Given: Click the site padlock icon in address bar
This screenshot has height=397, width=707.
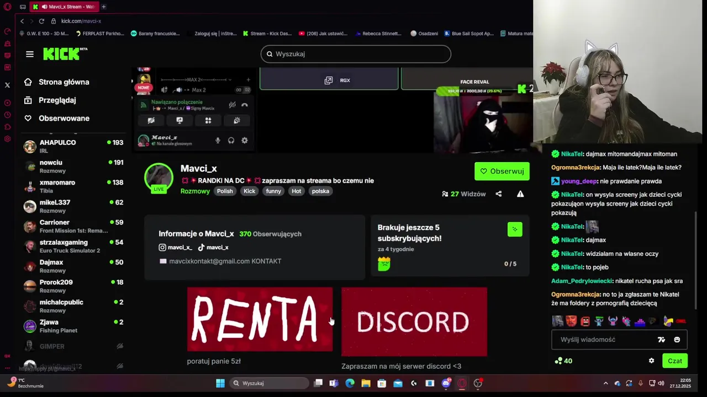Looking at the screenshot, I should click(54, 21).
